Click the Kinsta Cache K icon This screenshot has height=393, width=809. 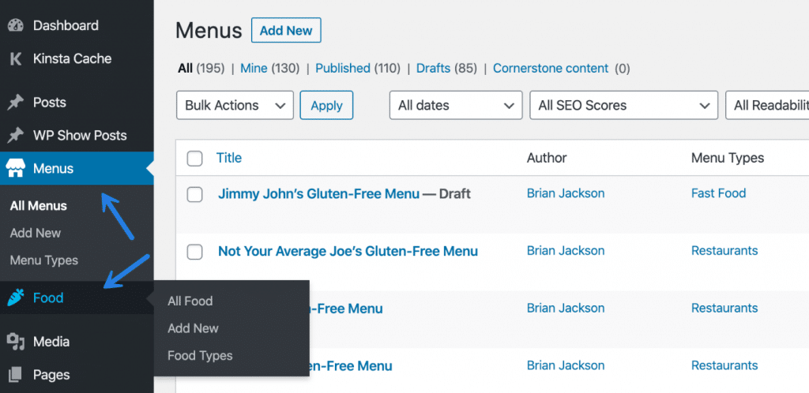(16, 58)
